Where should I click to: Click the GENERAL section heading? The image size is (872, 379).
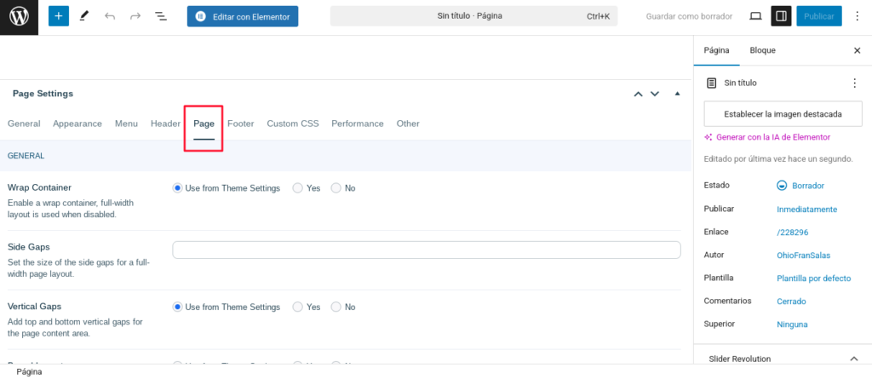click(x=26, y=156)
